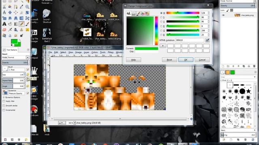Viewport: 259px width, 145px height.
Task: Select the G radio button in color dialog
Action: click(x=161, y=31)
